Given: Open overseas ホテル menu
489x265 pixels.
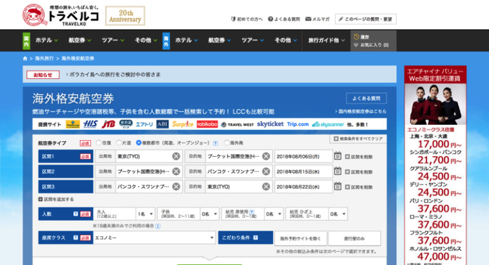Looking at the screenshot, I should (187, 40).
